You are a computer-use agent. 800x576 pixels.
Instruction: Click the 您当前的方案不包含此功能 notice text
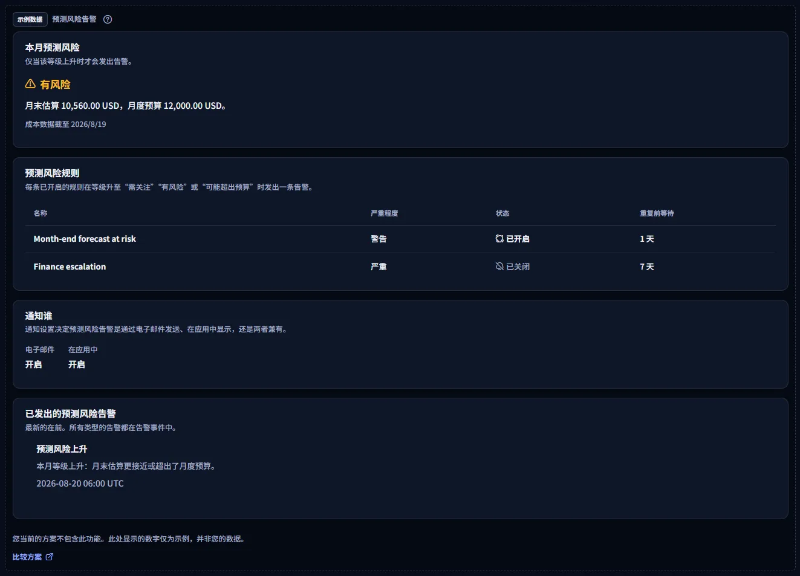point(129,539)
